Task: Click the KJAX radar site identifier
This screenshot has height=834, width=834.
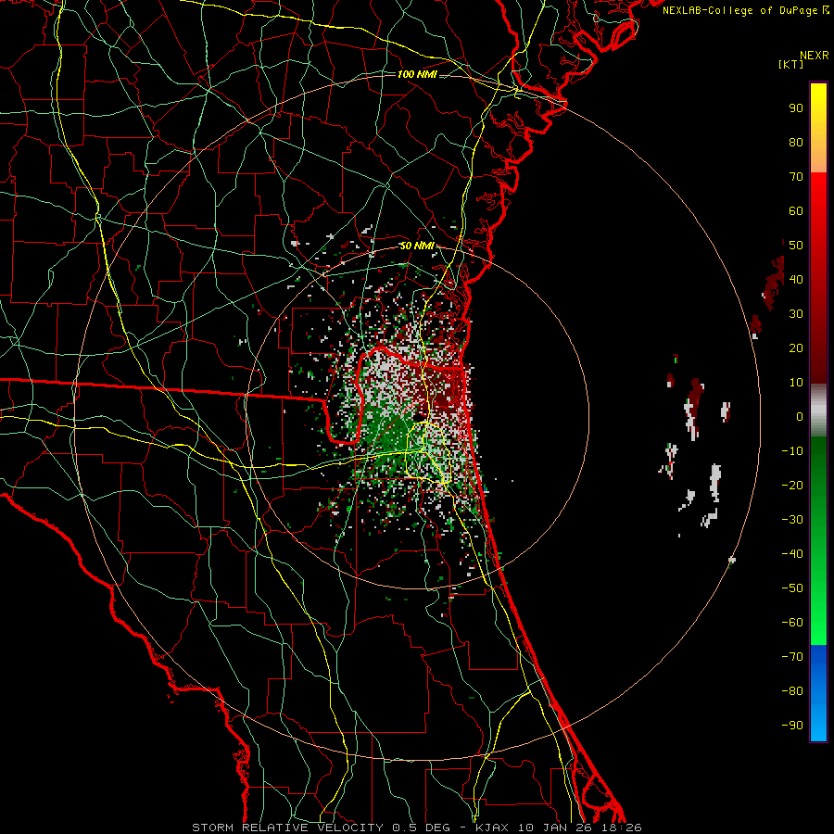Action: click(x=491, y=828)
